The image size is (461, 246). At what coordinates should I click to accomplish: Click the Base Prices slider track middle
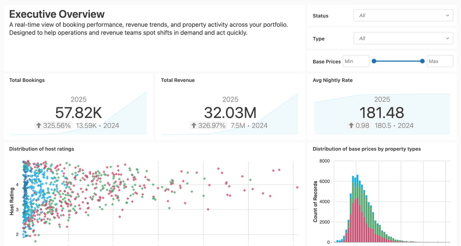(398, 61)
